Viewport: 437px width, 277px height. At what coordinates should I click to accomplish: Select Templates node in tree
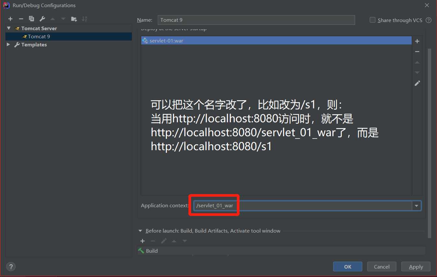[34, 45]
